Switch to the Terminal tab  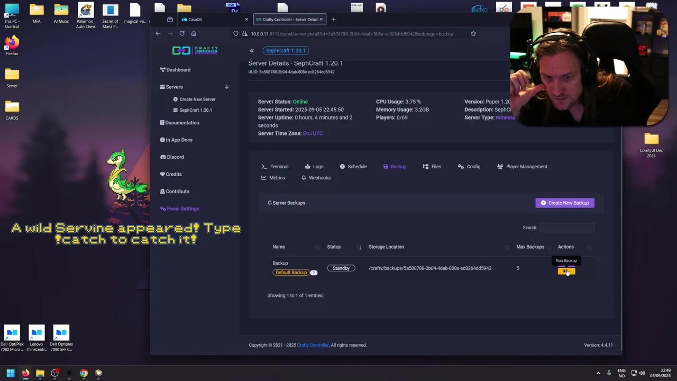click(x=275, y=167)
